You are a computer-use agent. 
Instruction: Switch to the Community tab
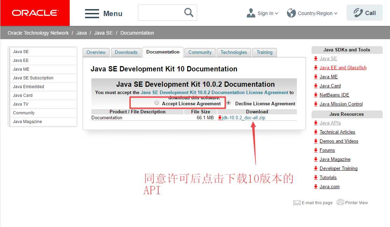(x=200, y=52)
